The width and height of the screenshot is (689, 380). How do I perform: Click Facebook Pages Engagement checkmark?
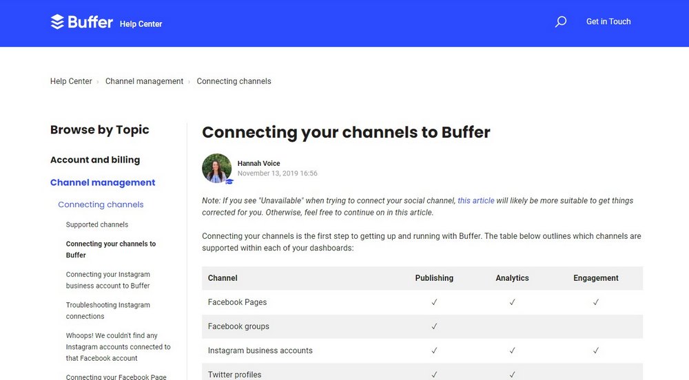tap(596, 302)
